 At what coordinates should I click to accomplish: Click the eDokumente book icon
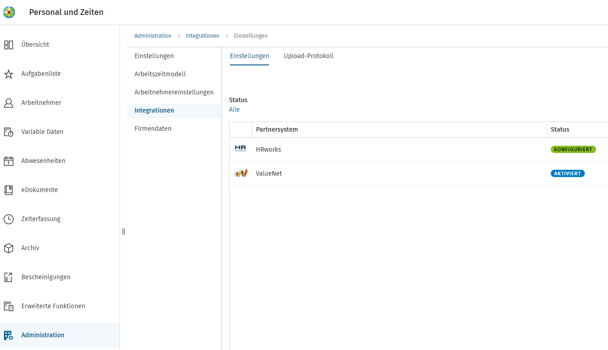coord(9,190)
